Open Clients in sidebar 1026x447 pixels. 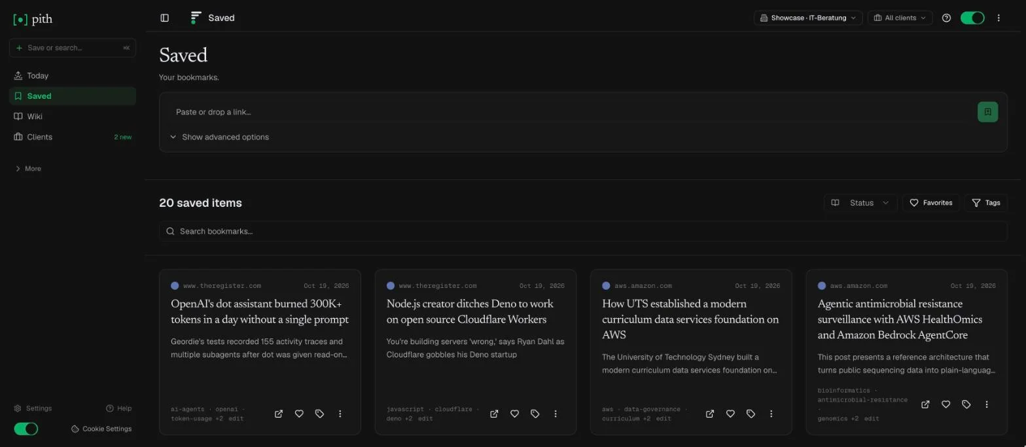click(x=73, y=137)
